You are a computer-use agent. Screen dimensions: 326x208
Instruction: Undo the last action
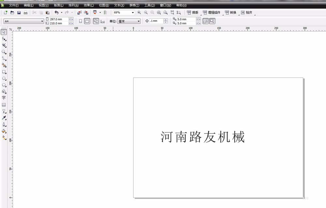pyautogui.click(x=56, y=12)
